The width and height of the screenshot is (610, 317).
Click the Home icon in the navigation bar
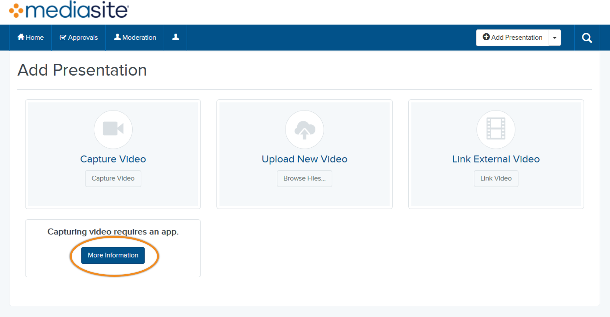pyautogui.click(x=21, y=37)
